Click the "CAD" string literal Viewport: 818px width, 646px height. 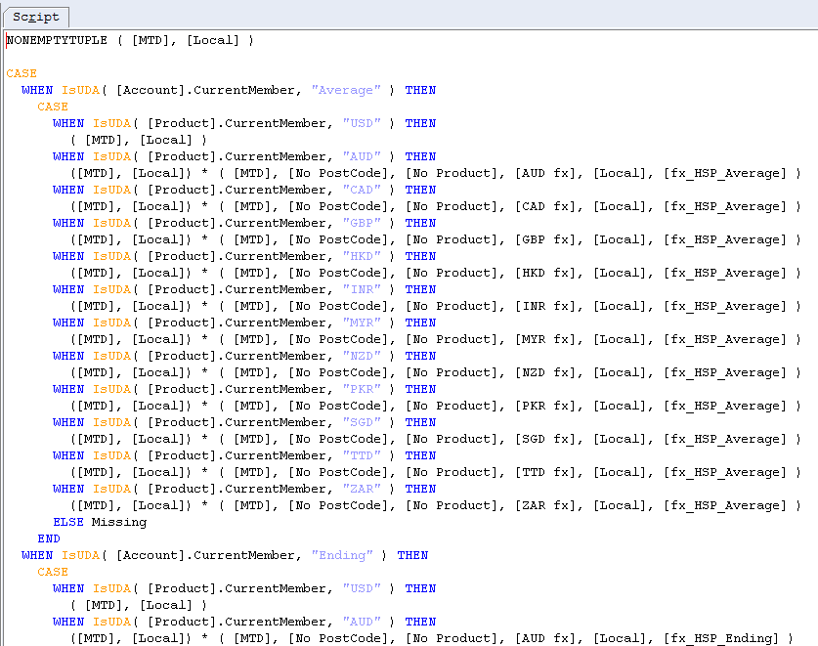coord(362,190)
